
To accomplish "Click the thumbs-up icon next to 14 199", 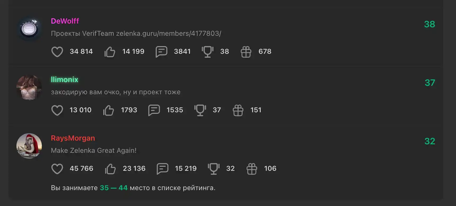I will (x=110, y=52).
